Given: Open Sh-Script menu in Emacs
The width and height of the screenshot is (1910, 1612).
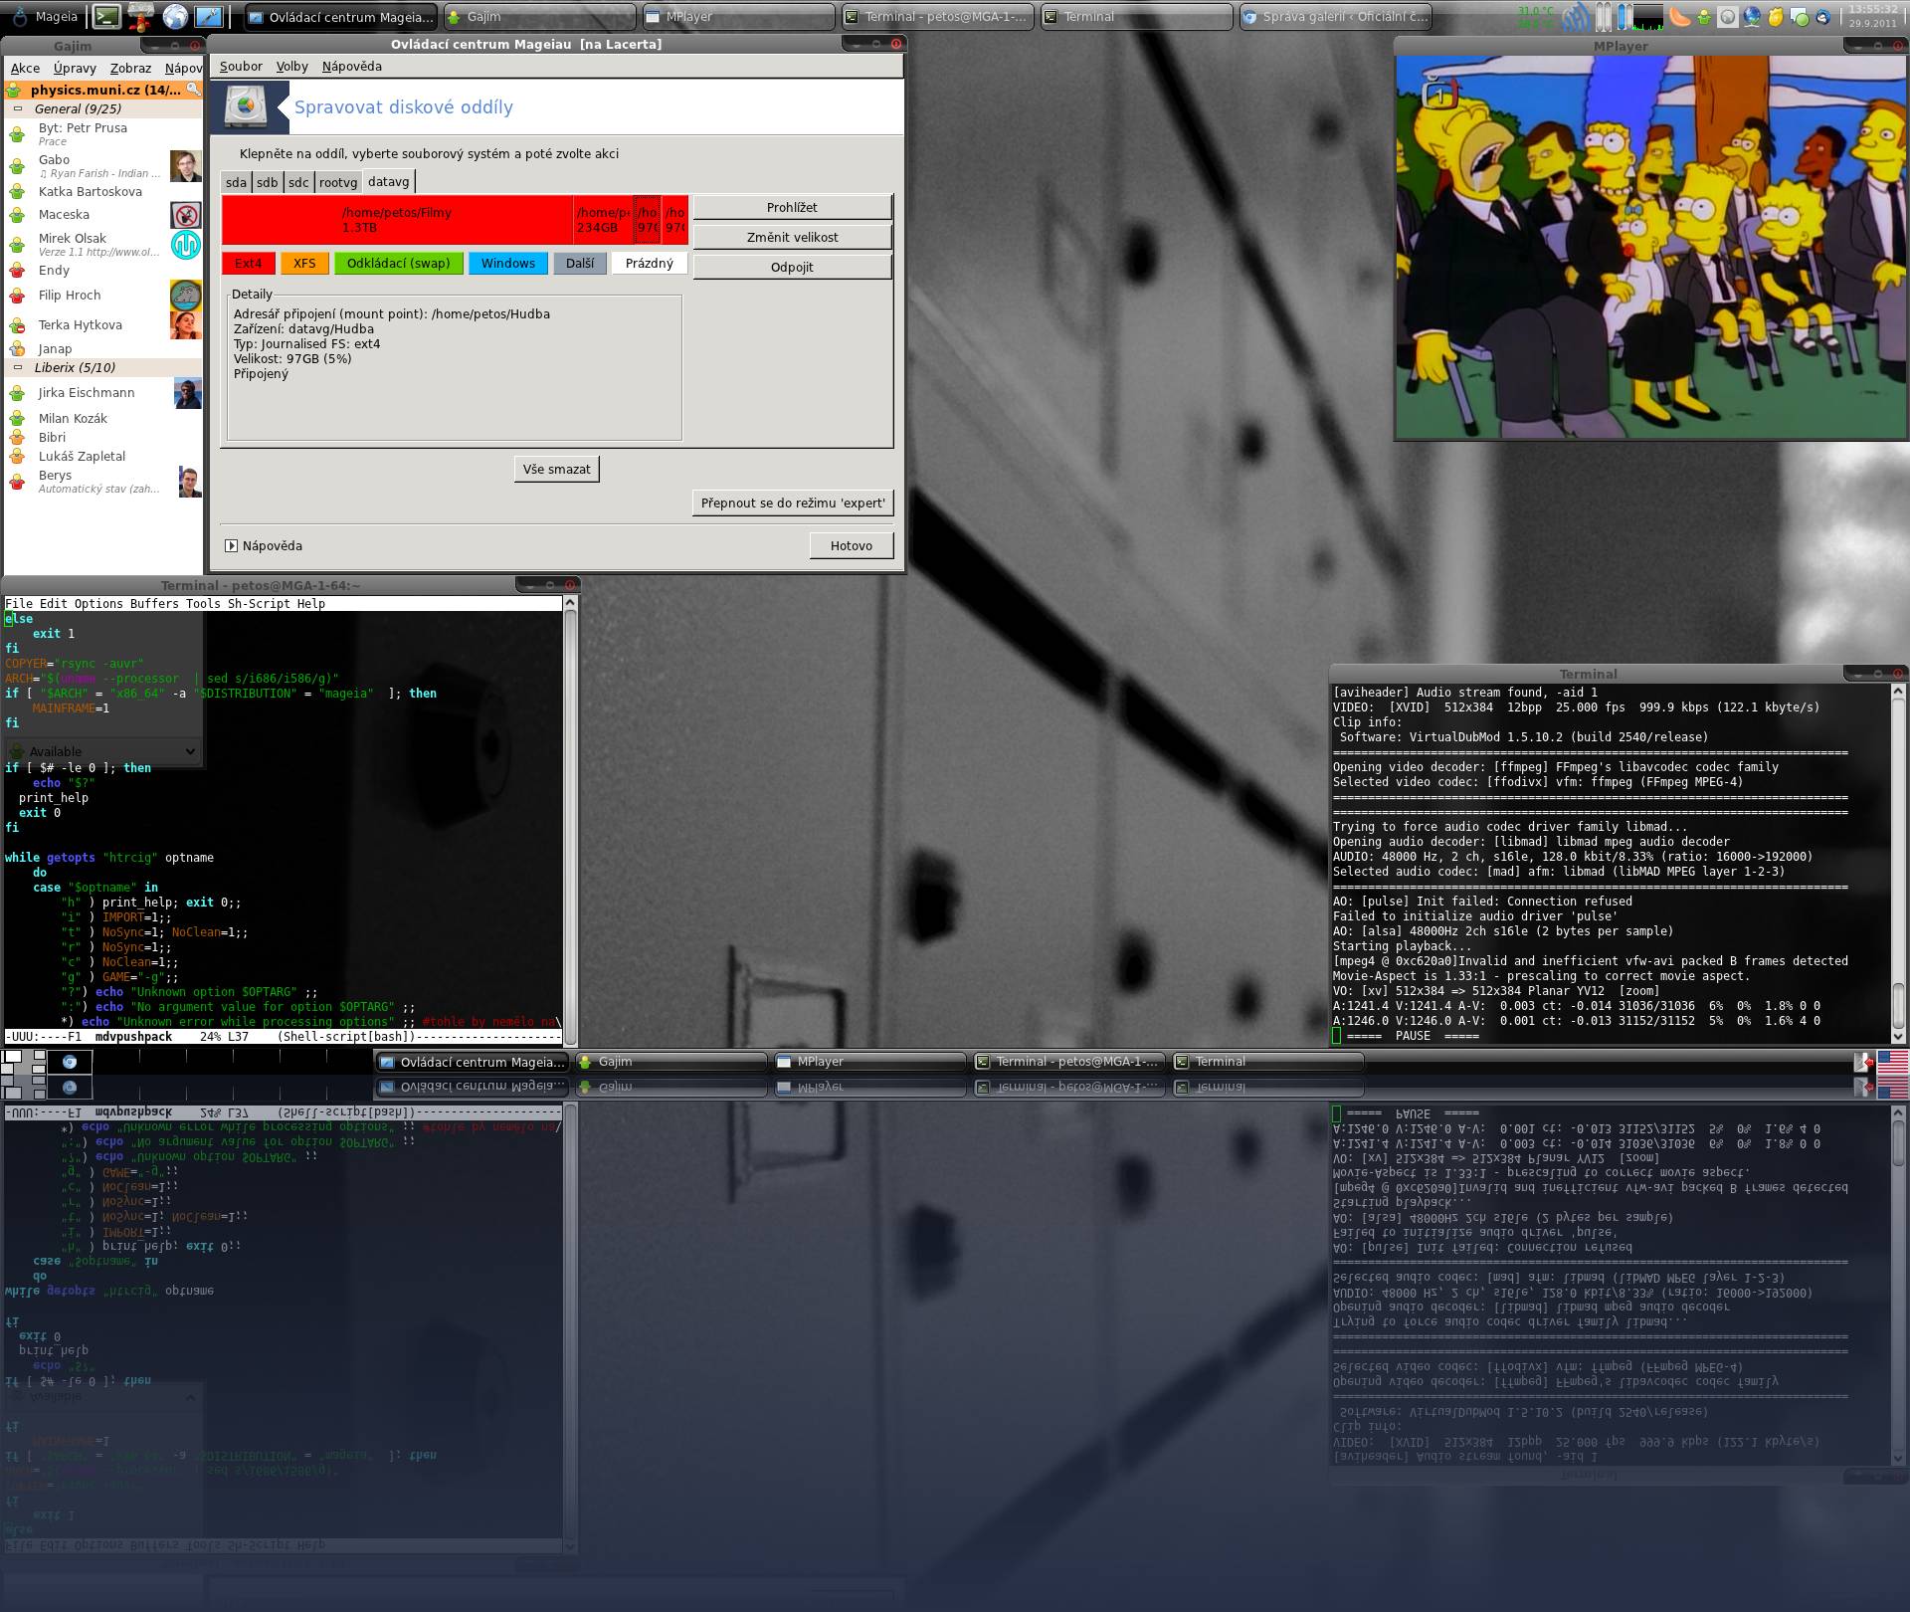Looking at the screenshot, I should point(259,604).
